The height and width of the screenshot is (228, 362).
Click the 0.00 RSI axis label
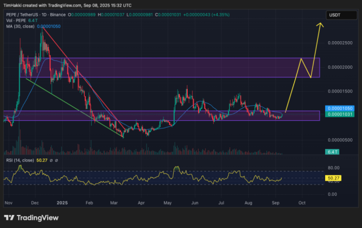(332, 194)
